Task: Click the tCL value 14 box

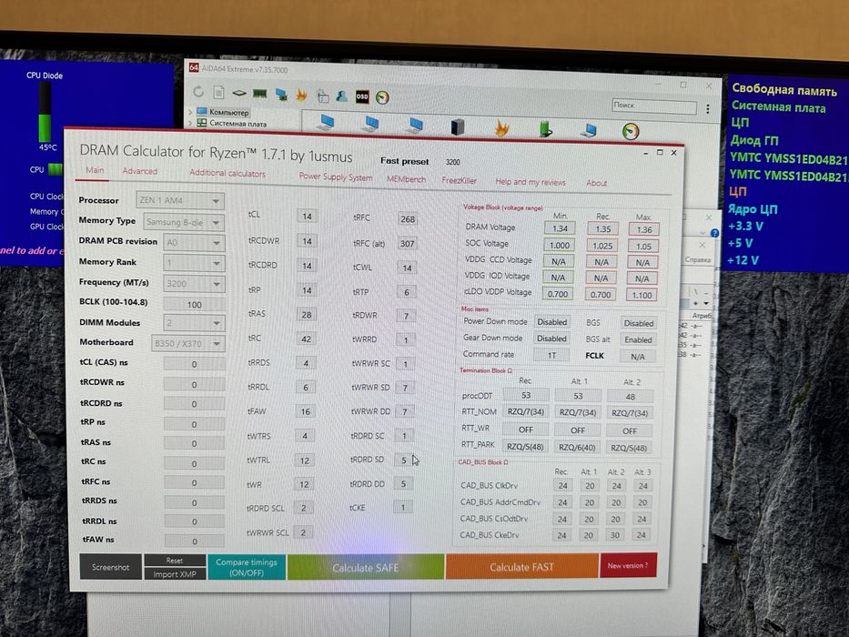Action: click(307, 217)
